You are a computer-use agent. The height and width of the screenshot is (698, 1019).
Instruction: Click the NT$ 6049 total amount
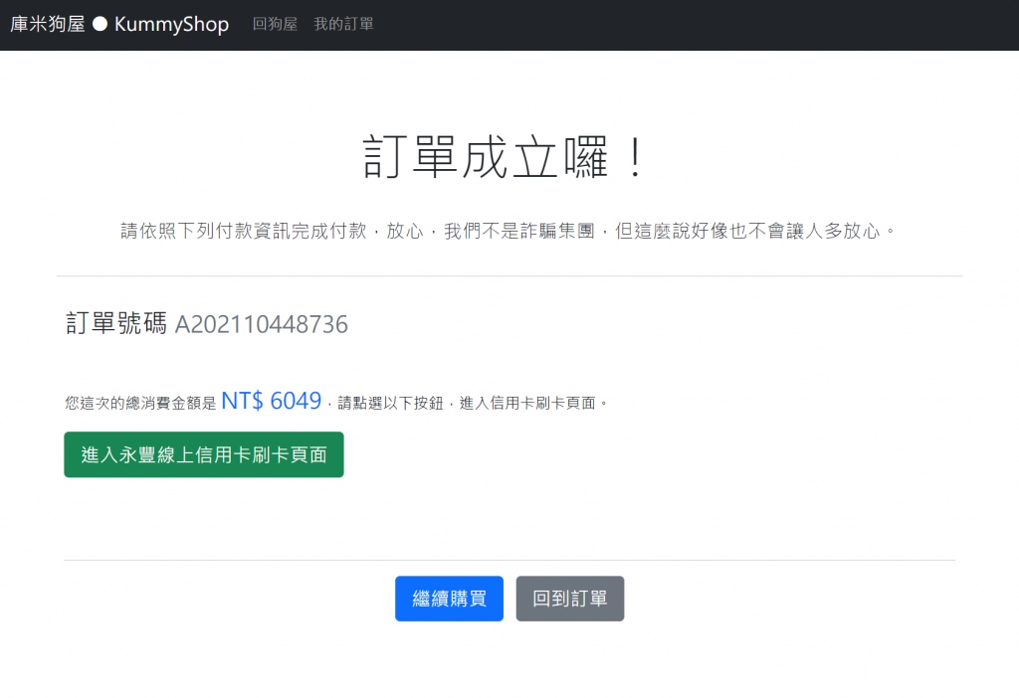(271, 401)
